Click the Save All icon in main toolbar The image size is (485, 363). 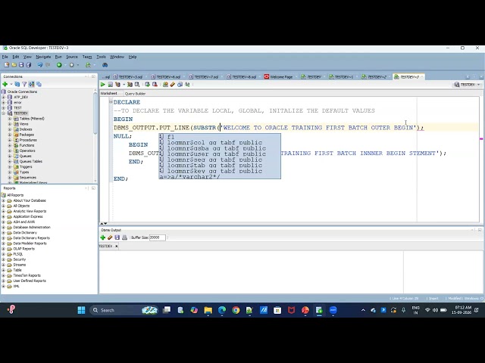29,65
